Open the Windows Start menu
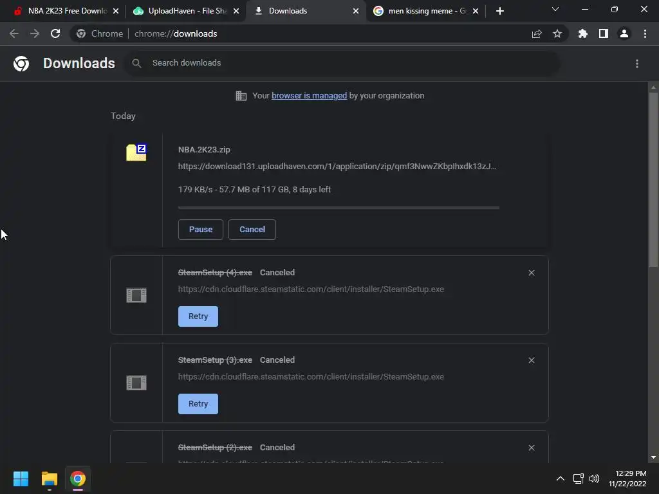 pyautogui.click(x=21, y=479)
